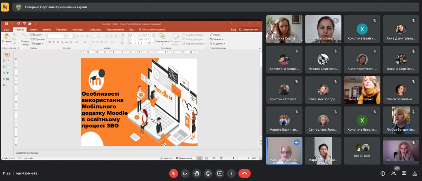Switch to reading view icon in status bar
The width and height of the screenshot is (422, 181).
click(213, 158)
